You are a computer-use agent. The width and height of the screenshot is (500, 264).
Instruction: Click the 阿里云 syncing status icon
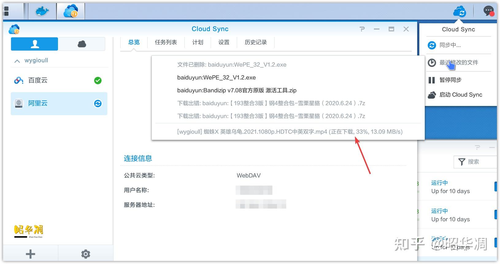(98, 104)
